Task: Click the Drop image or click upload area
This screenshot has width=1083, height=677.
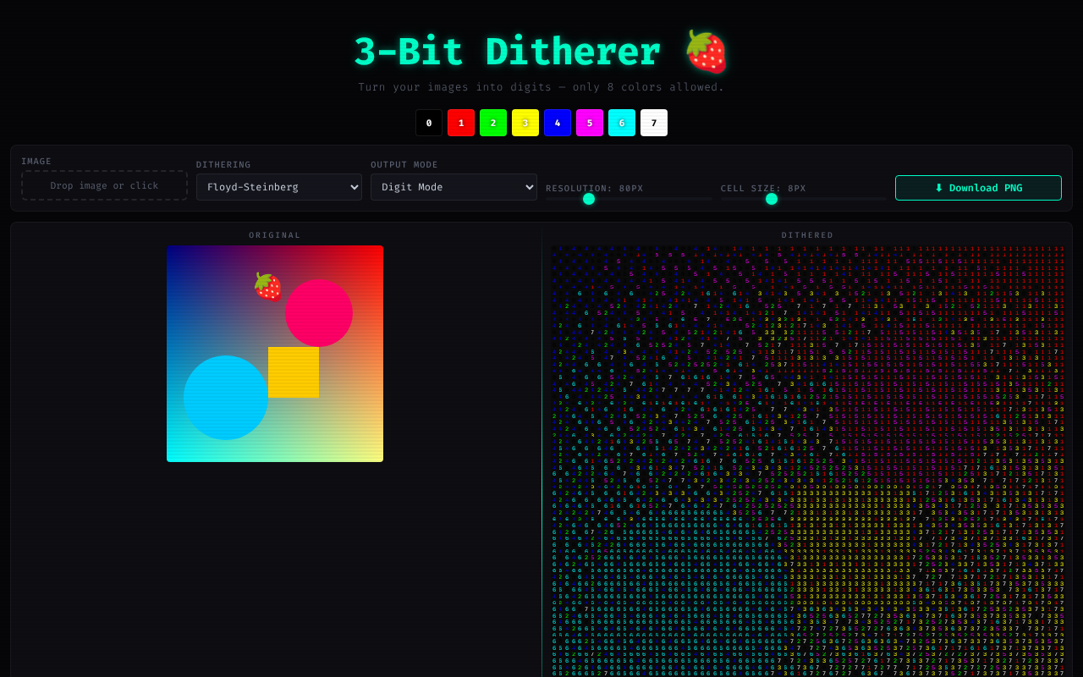Action: click(x=104, y=185)
